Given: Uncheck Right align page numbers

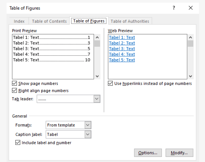Looking at the screenshot, I should tap(15, 91).
